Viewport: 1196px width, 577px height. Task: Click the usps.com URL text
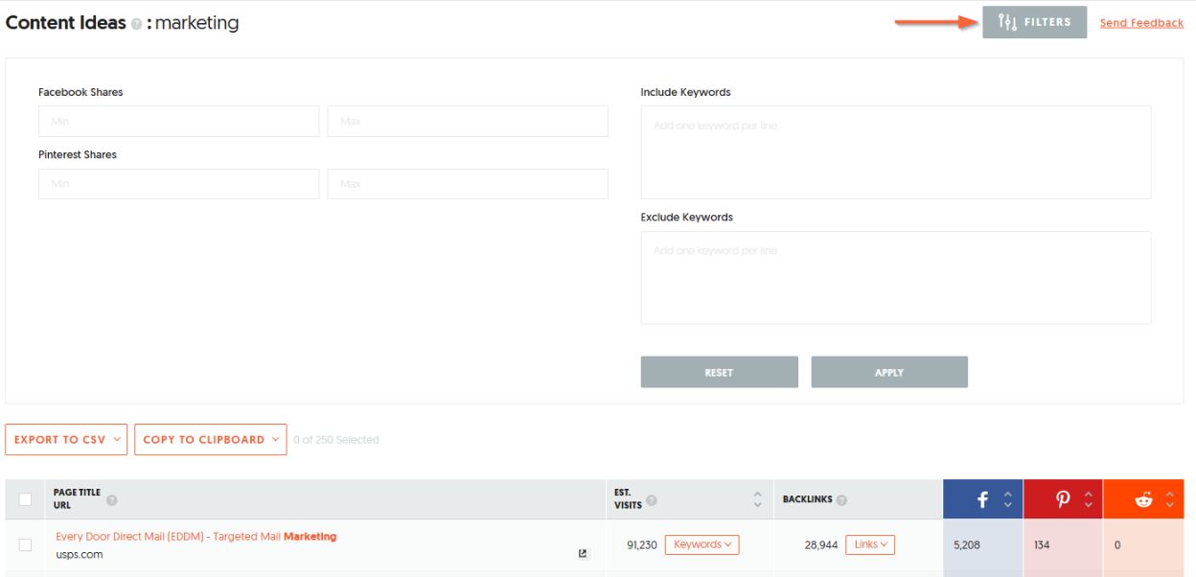pos(80,555)
